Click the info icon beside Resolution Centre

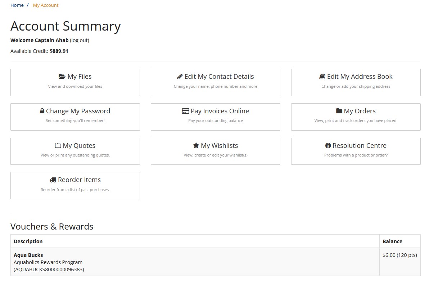[x=328, y=146]
